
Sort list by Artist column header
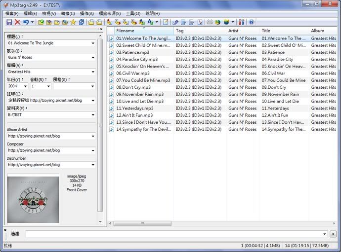pos(243,31)
